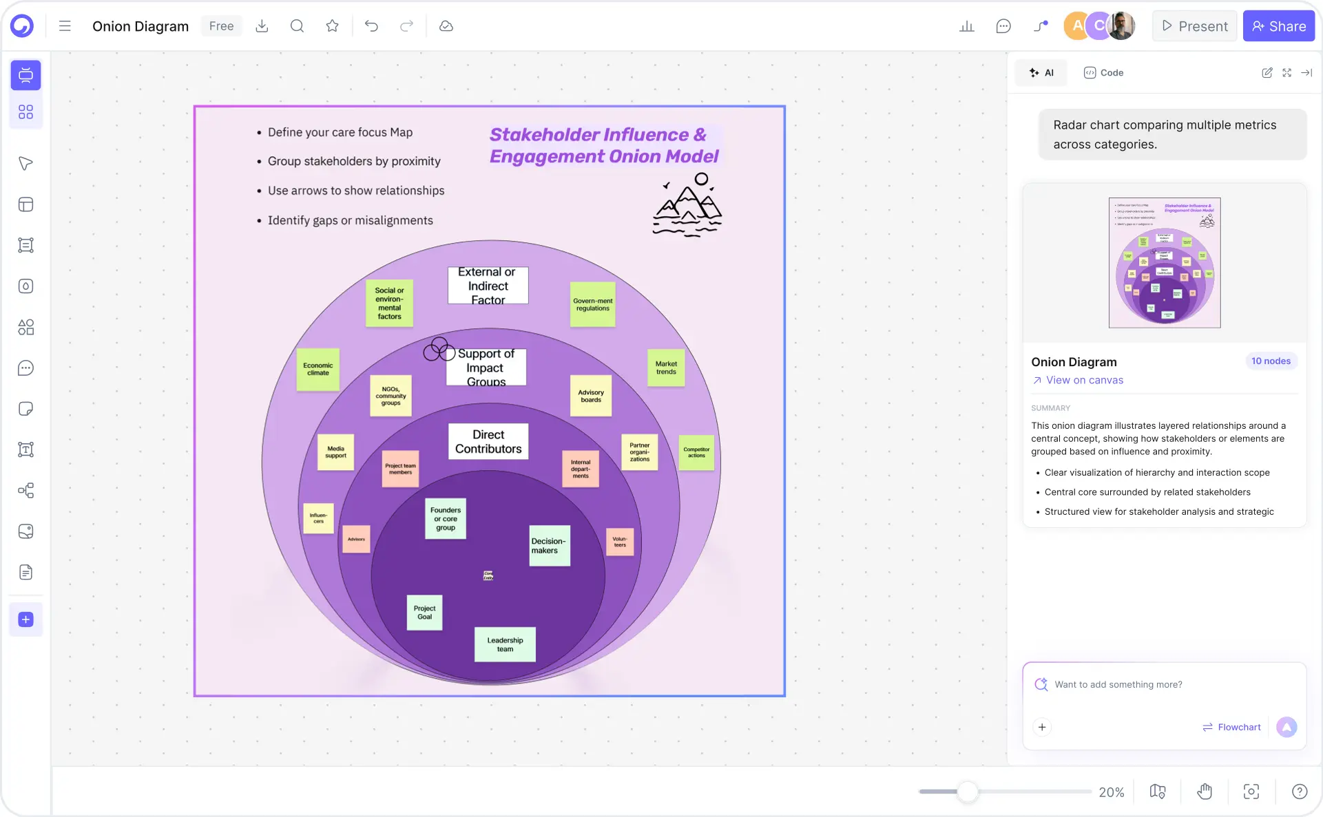1323x817 pixels.
Task: Open the templates grid icon in sidebar
Action: tap(25, 112)
